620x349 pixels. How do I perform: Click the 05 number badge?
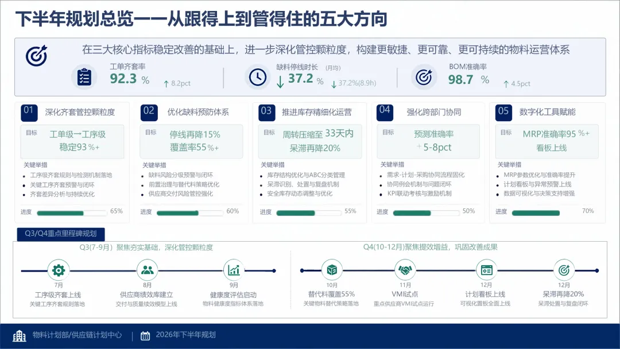point(503,113)
